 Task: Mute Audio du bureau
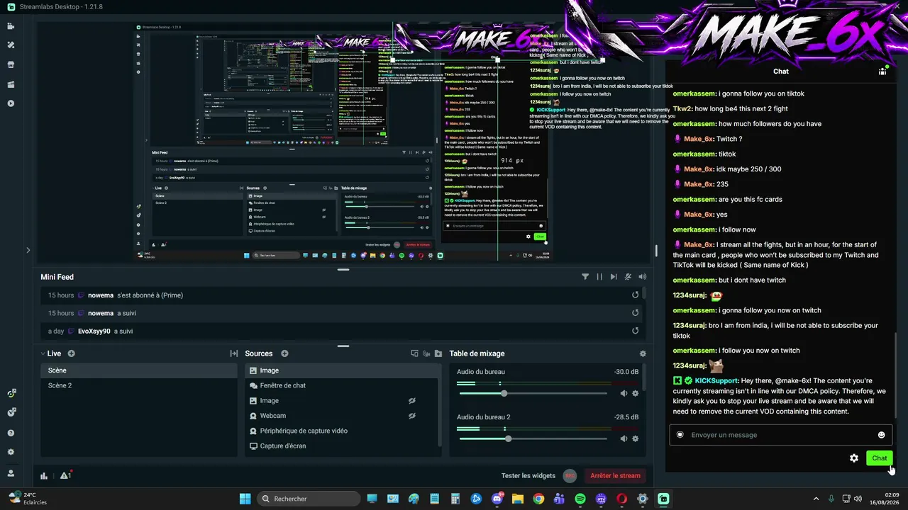click(624, 393)
